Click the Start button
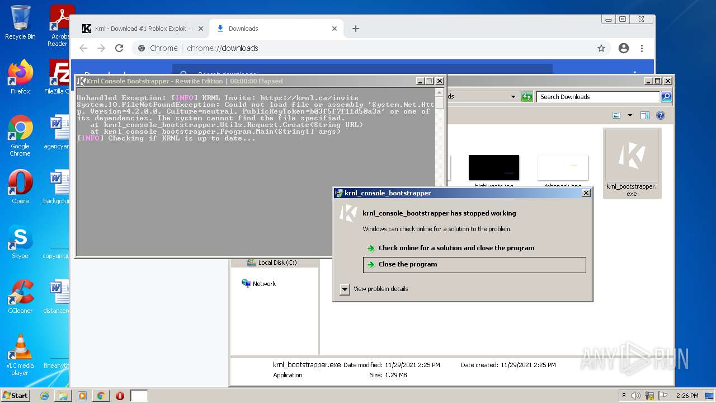The image size is (716, 403). 16,396
